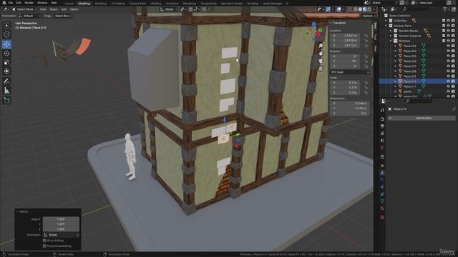Select the Select Box tool in toolbar

[x=6, y=26]
